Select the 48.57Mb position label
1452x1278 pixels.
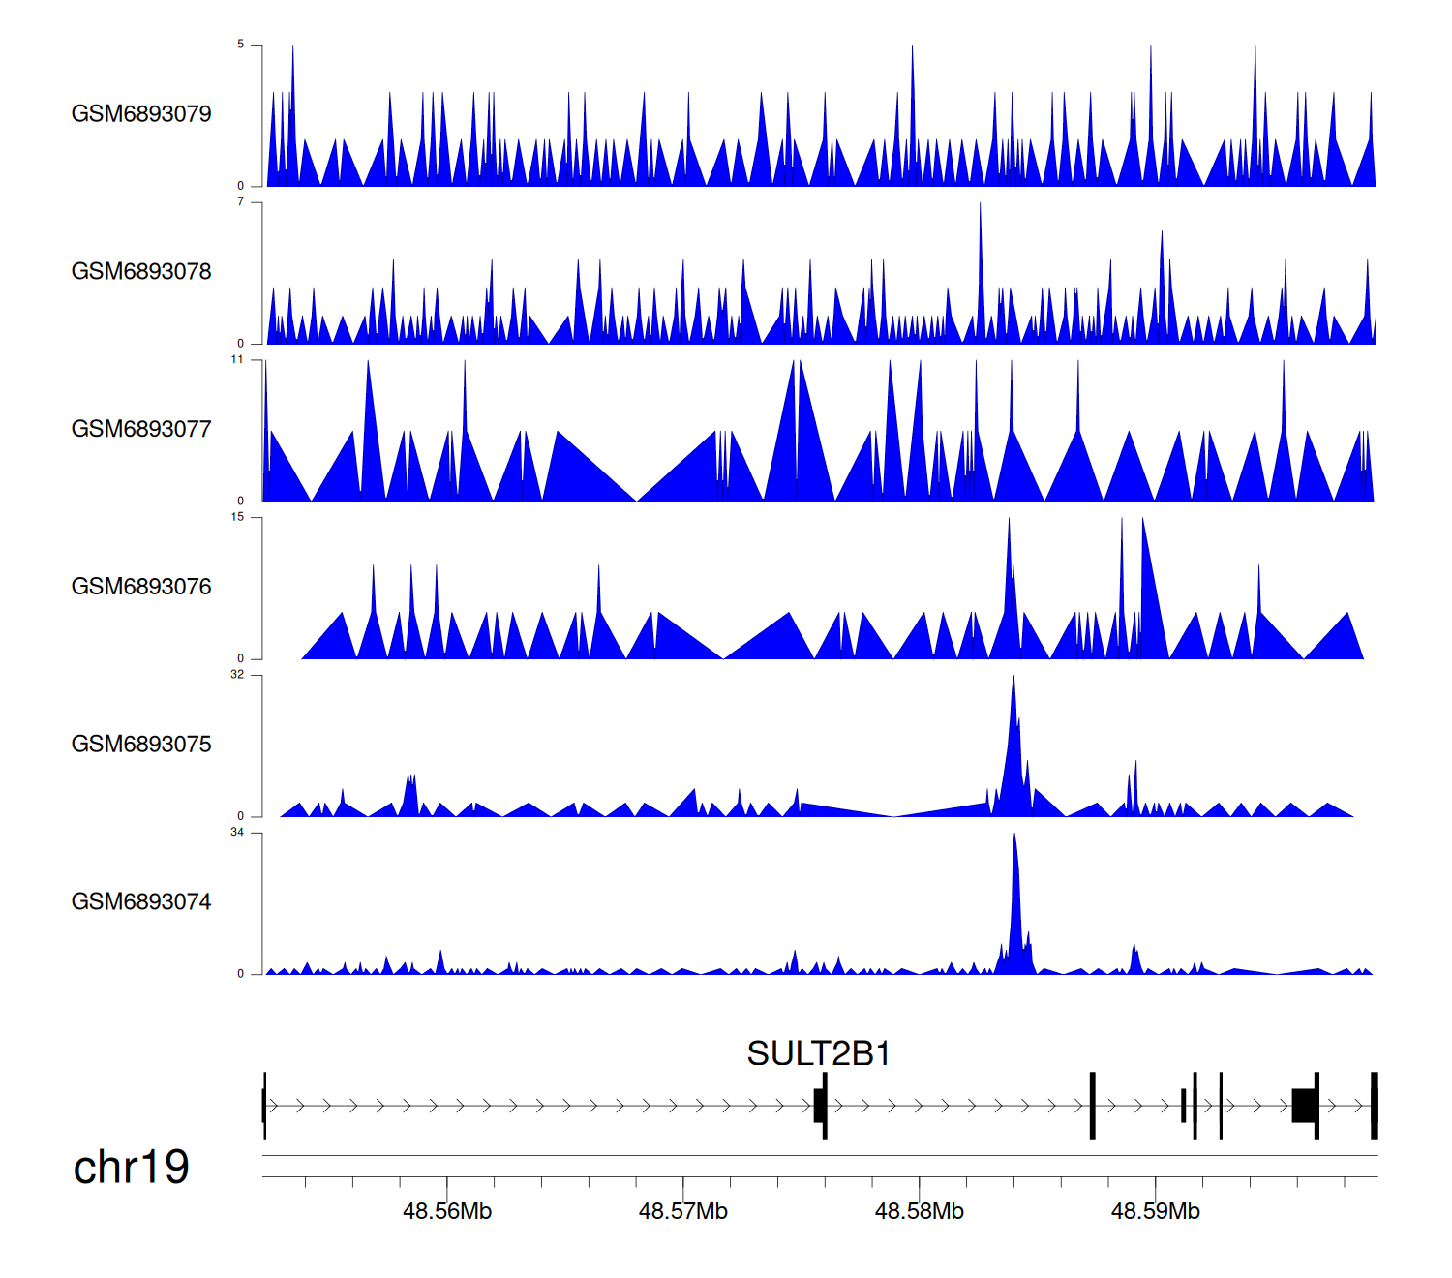683,1211
